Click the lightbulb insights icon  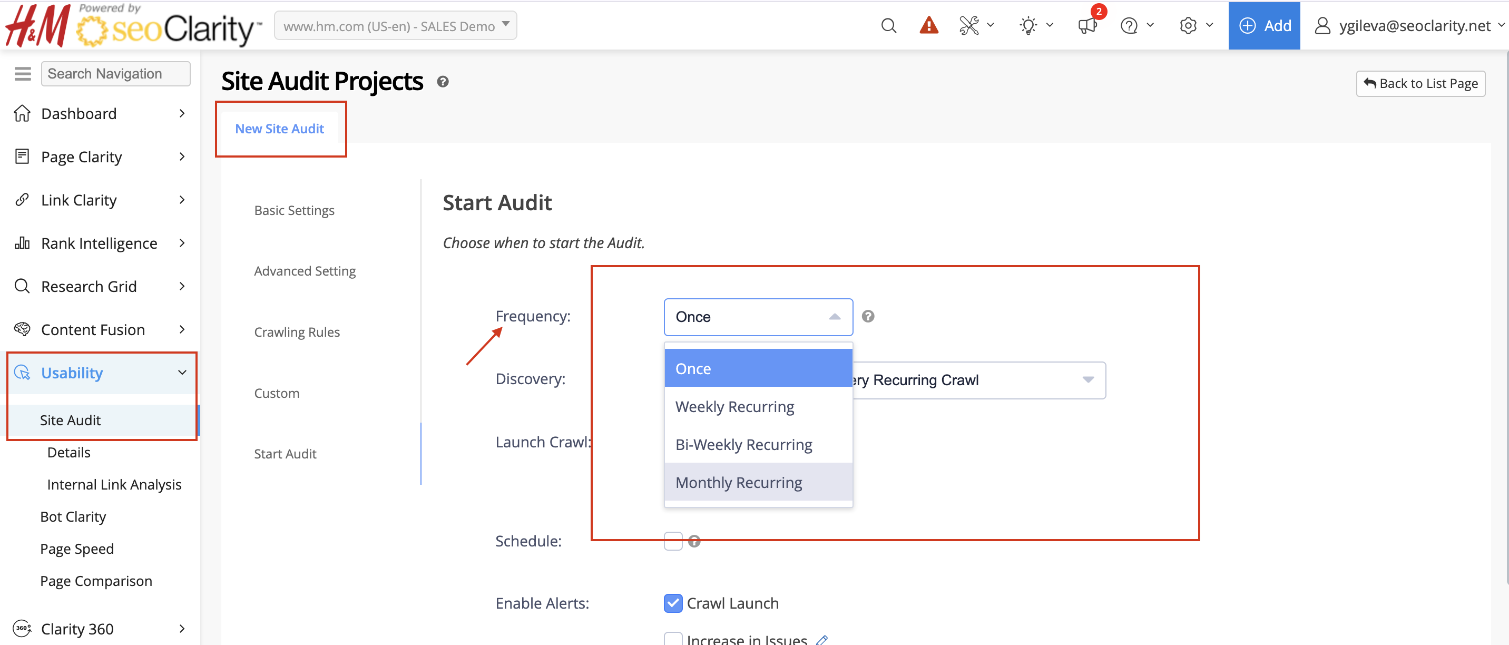pyautogui.click(x=1028, y=26)
